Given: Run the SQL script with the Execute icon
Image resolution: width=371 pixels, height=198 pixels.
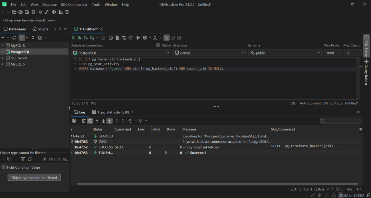Looking at the screenshot, I should tap(73, 37).
